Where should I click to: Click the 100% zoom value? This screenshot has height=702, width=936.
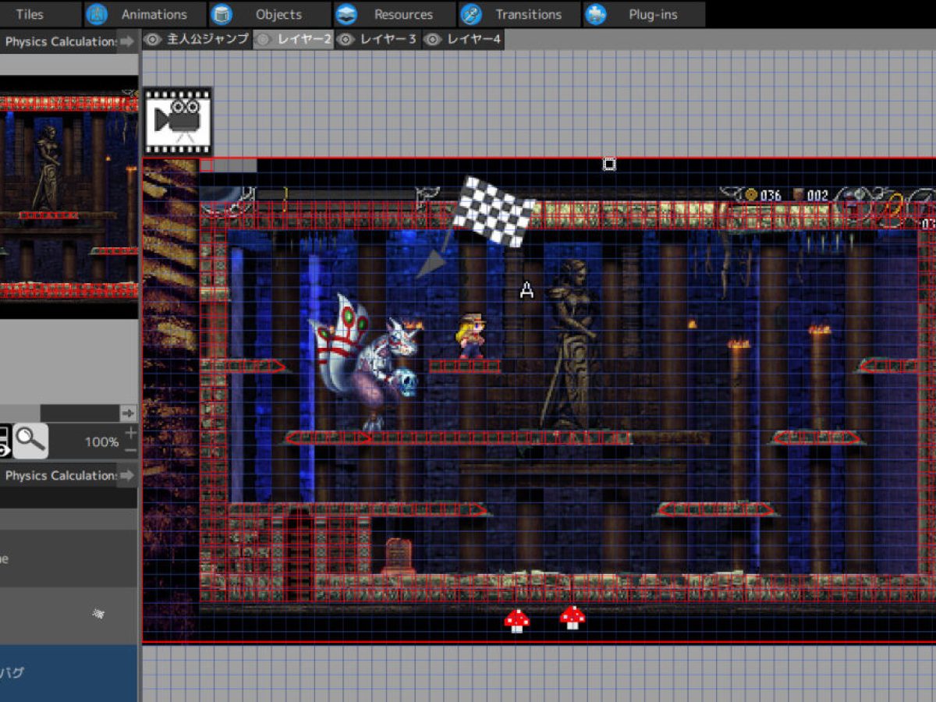[101, 441]
